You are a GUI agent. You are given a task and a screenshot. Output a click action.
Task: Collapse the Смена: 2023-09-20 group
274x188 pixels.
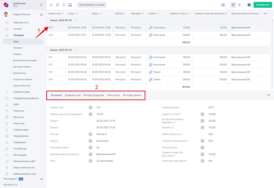point(77,20)
